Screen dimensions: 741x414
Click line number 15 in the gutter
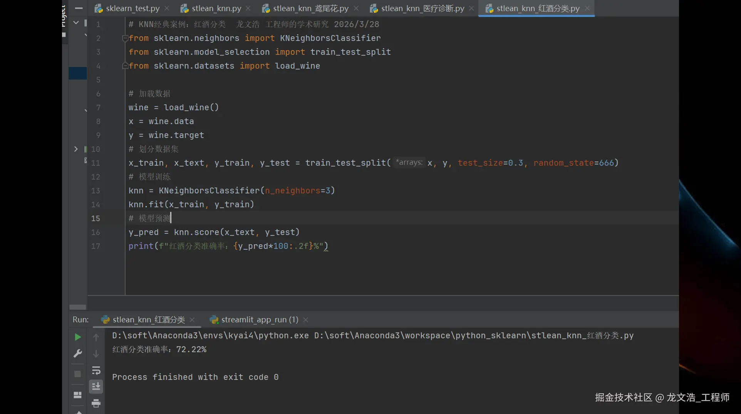click(x=96, y=218)
